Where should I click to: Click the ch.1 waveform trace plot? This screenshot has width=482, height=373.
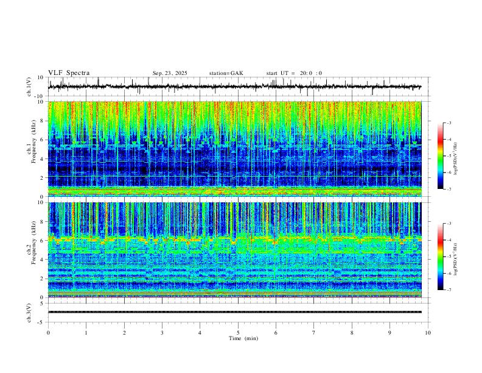234,87
